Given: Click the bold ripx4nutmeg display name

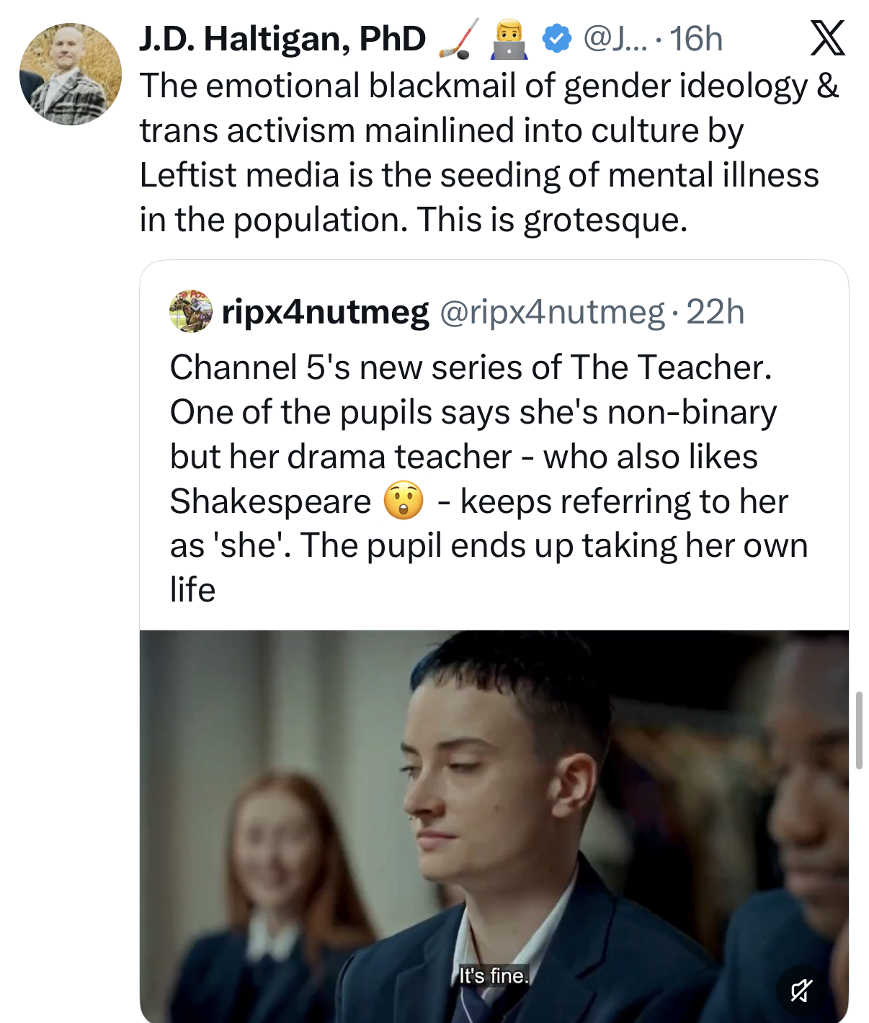Looking at the screenshot, I should click(x=326, y=312).
